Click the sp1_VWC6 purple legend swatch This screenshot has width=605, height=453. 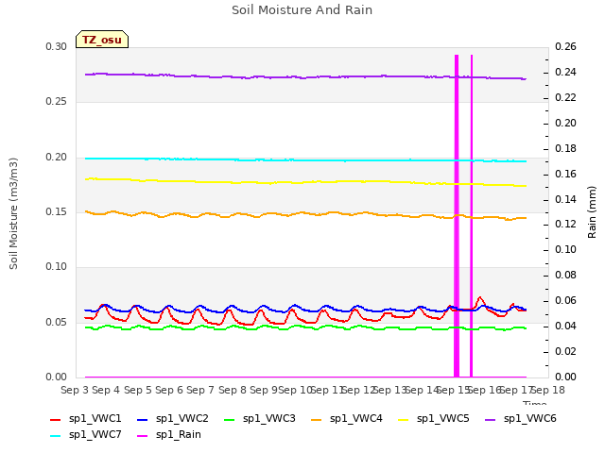click(491, 419)
